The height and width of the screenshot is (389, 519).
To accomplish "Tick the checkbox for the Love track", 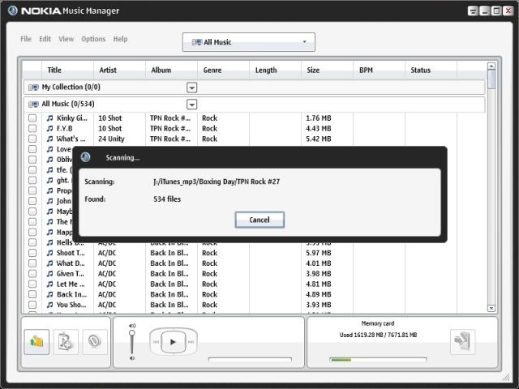I will point(32,149).
